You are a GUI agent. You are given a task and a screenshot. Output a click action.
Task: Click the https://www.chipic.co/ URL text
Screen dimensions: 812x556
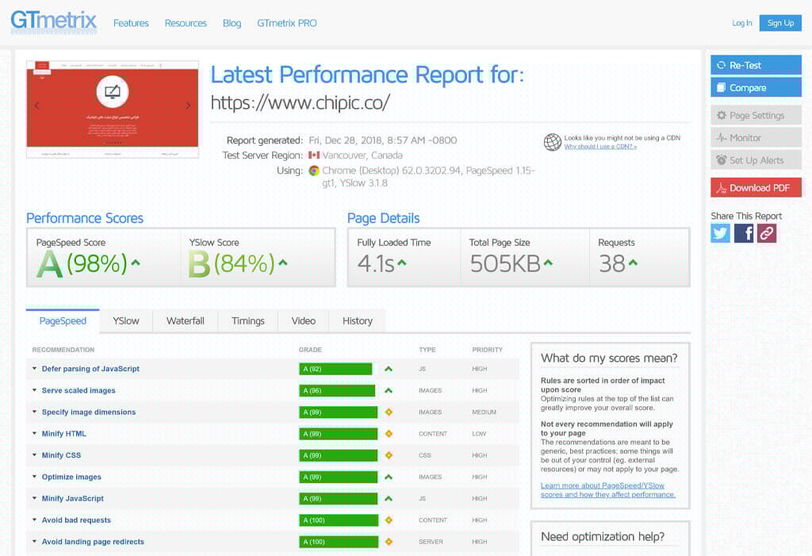coord(301,102)
